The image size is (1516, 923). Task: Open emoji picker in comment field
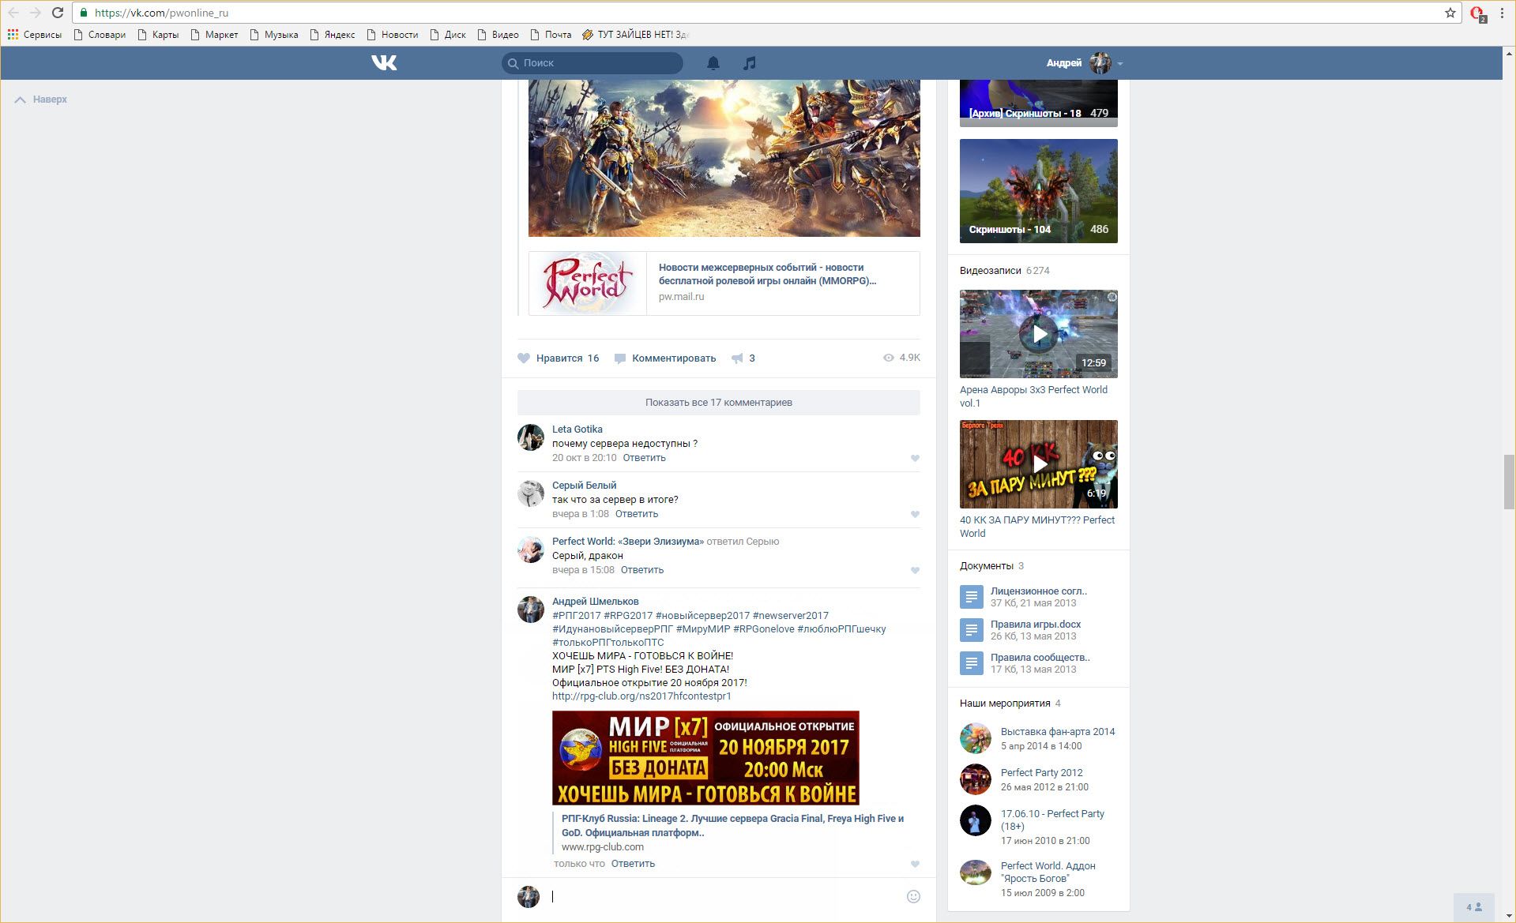click(x=913, y=896)
